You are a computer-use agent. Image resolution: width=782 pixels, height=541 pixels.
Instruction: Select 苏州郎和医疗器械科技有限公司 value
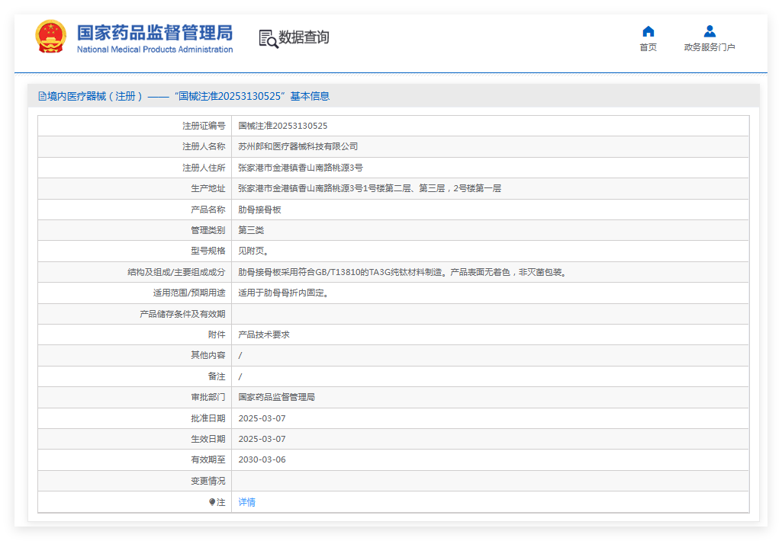tap(298, 146)
